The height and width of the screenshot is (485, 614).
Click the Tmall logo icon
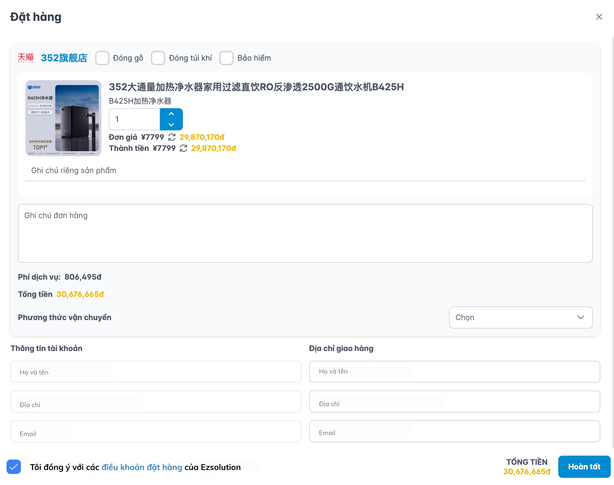(x=25, y=58)
